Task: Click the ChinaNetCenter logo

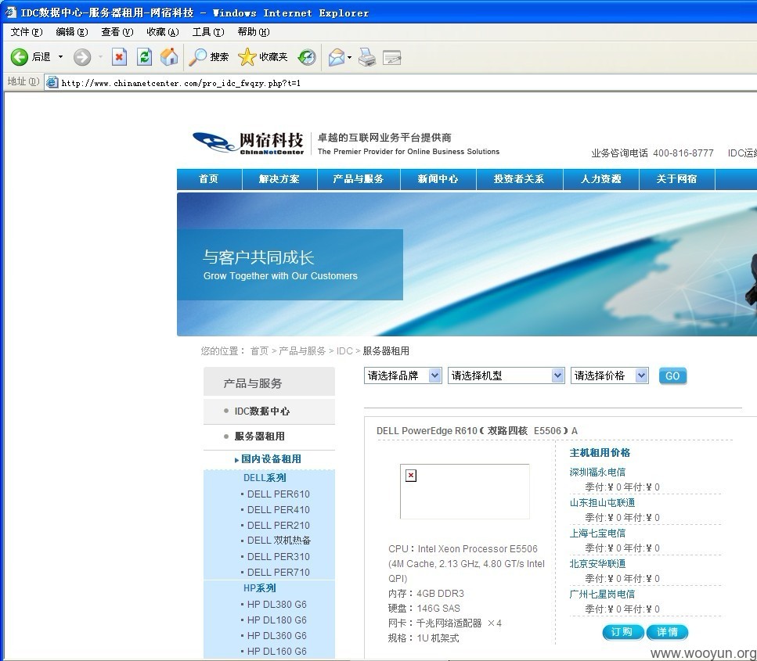Action: coord(248,143)
